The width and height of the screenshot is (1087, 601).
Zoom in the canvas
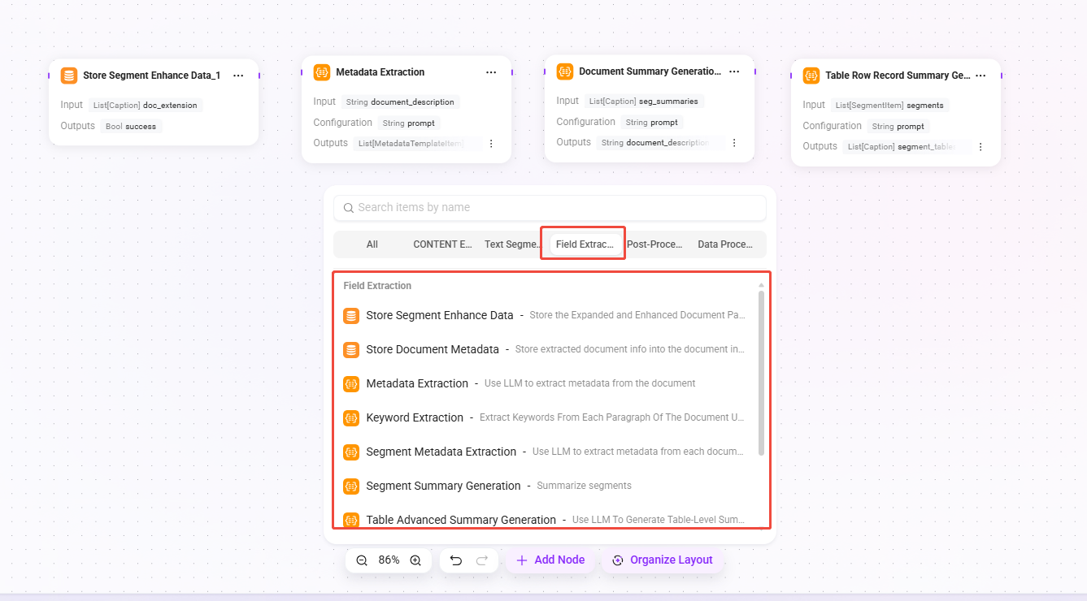415,560
